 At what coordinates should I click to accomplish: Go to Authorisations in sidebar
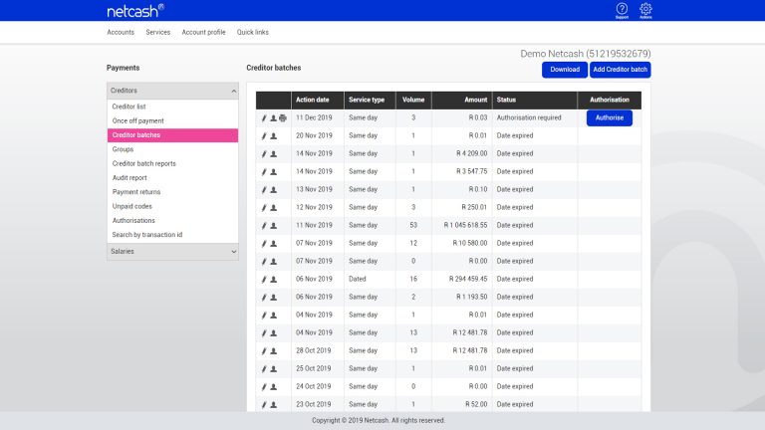point(133,220)
